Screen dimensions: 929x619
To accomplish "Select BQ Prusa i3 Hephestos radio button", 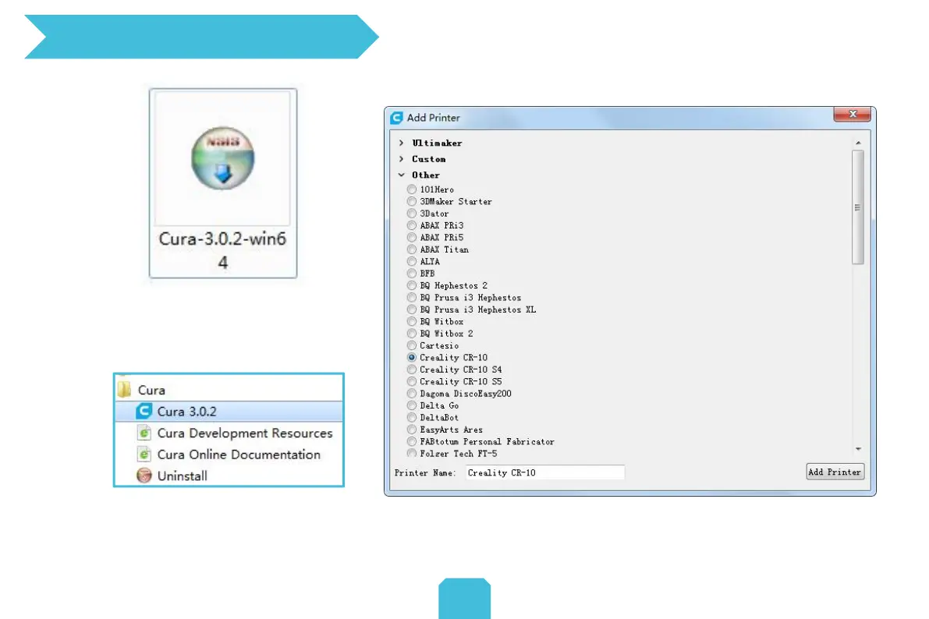I will [412, 297].
